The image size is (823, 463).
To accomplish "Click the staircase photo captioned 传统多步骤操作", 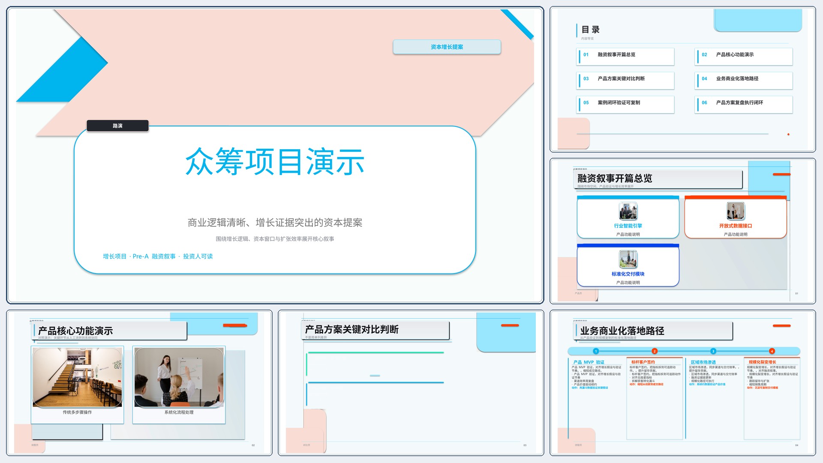I will click(x=78, y=377).
